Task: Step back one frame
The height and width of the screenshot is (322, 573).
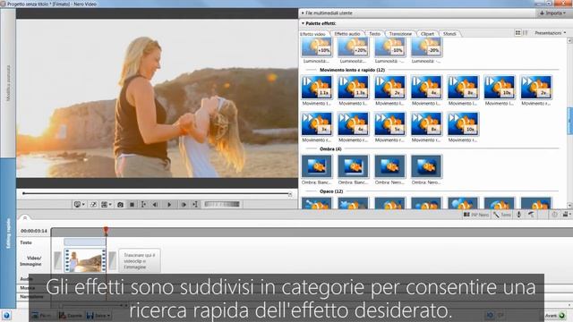Action: tap(155, 205)
